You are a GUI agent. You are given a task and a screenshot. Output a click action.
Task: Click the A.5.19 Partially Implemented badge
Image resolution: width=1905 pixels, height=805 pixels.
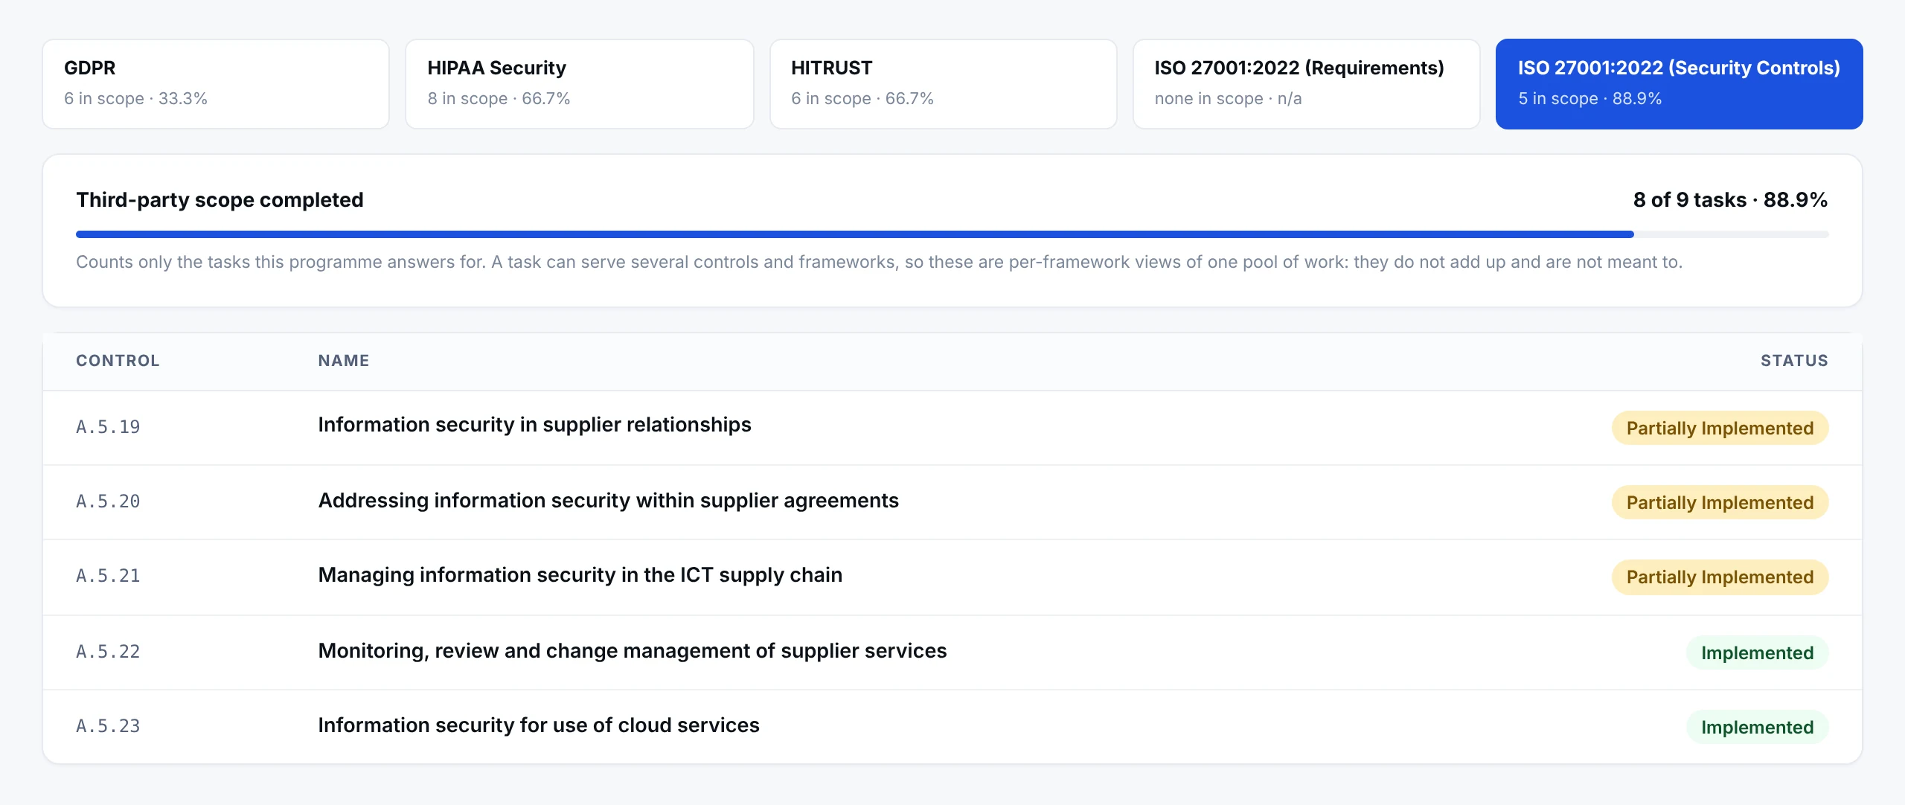pos(1720,428)
